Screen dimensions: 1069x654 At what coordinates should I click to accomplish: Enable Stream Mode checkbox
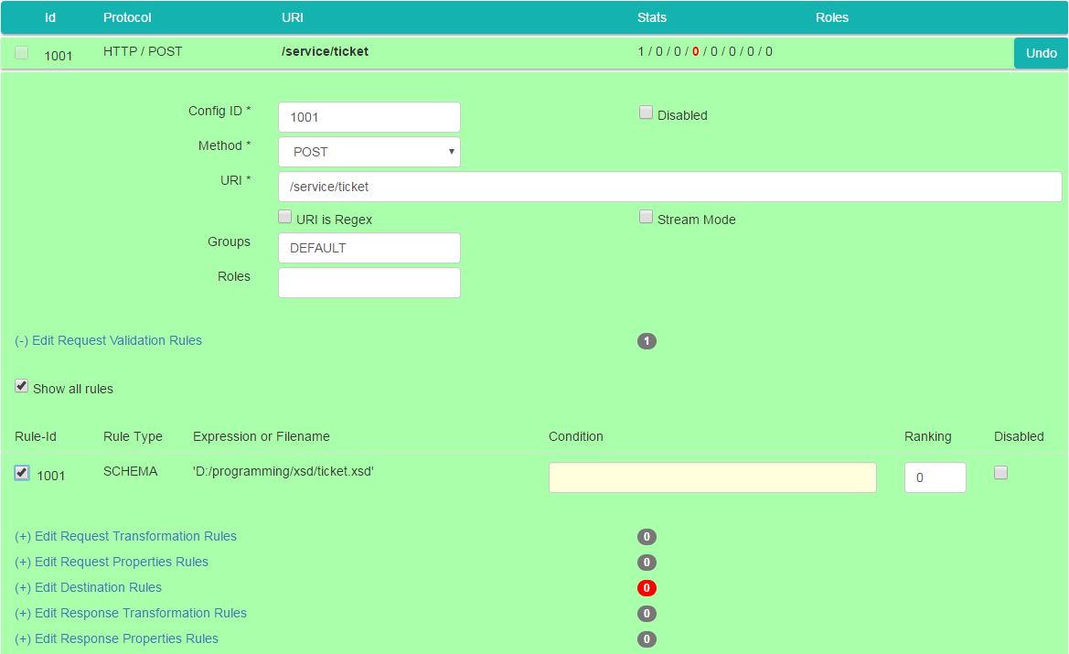click(646, 218)
